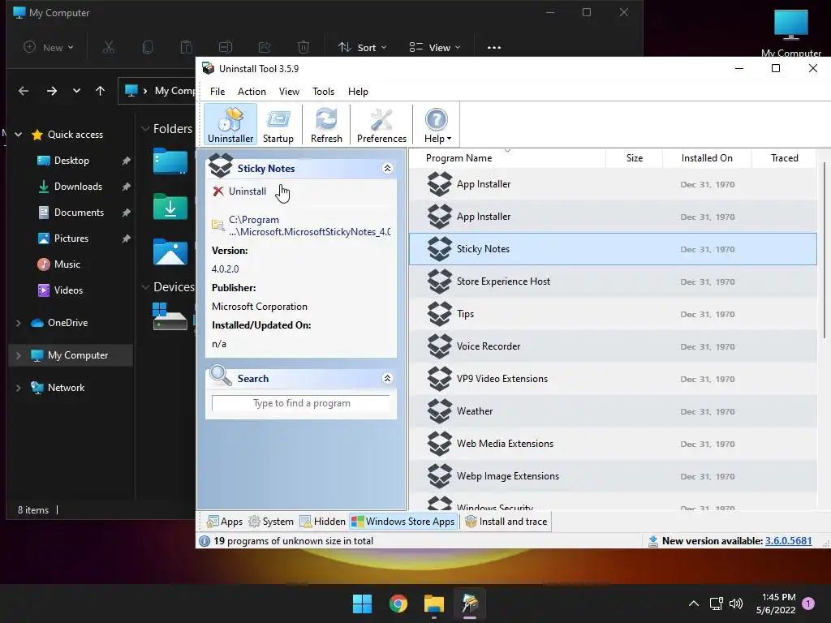Open the 3.6.0.5681 new version link
The image size is (831, 623).
[x=788, y=541]
